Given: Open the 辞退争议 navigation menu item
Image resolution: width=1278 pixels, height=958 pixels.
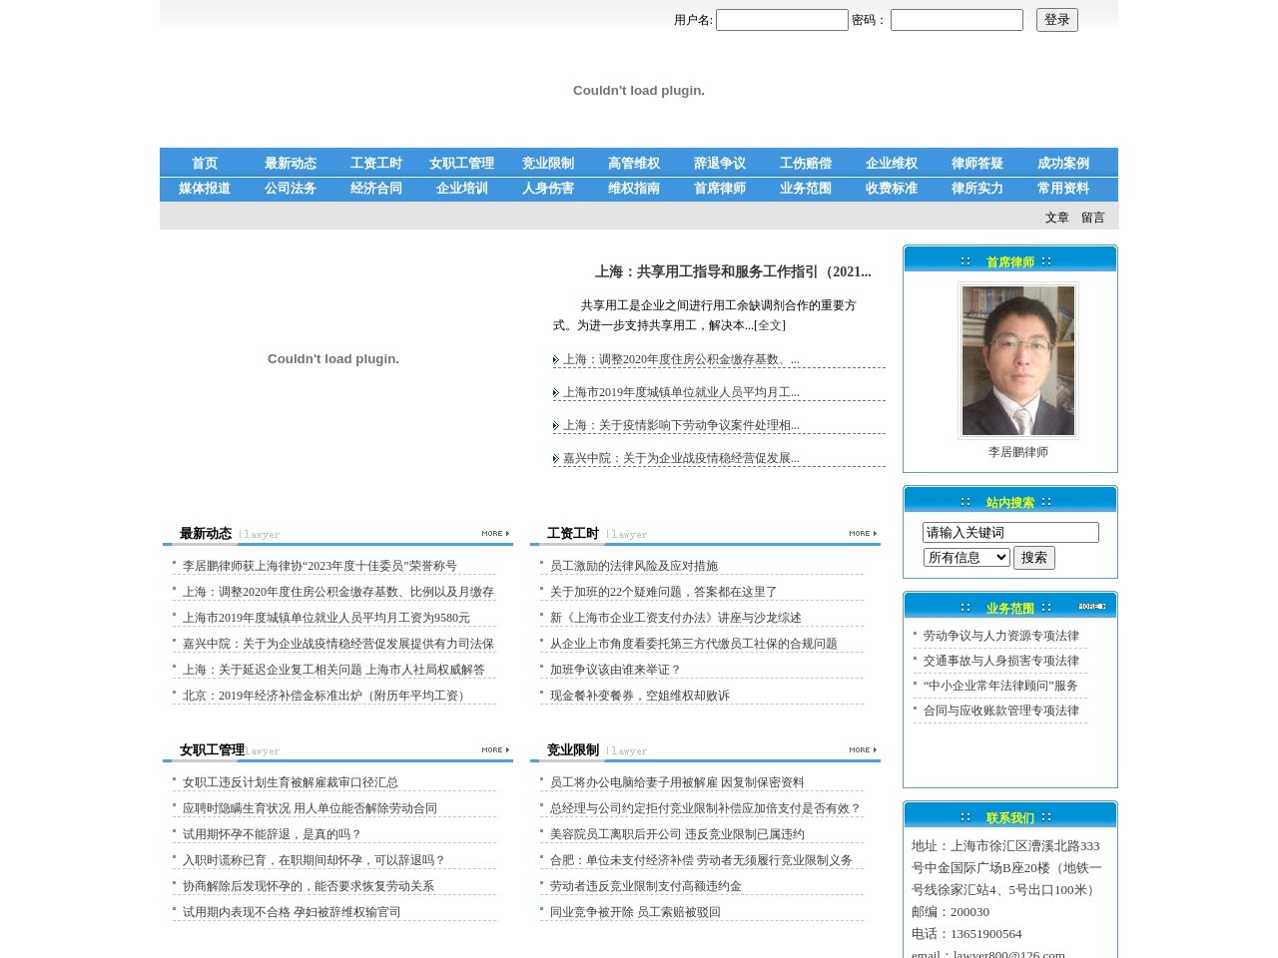Looking at the screenshot, I should click(x=719, y=163).
